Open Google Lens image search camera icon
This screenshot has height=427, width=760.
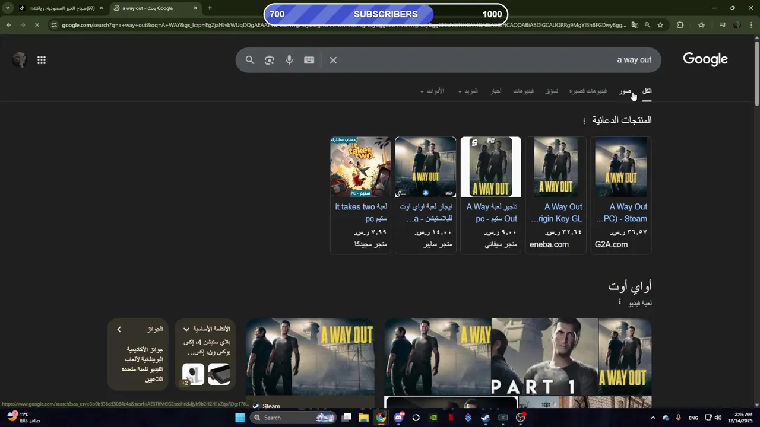pyautogui.click(x=270, y=60)
